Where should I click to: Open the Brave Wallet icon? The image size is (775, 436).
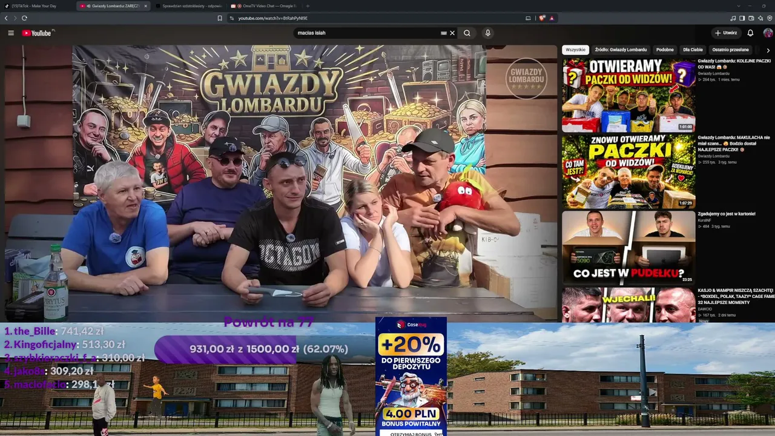(751, 18)
